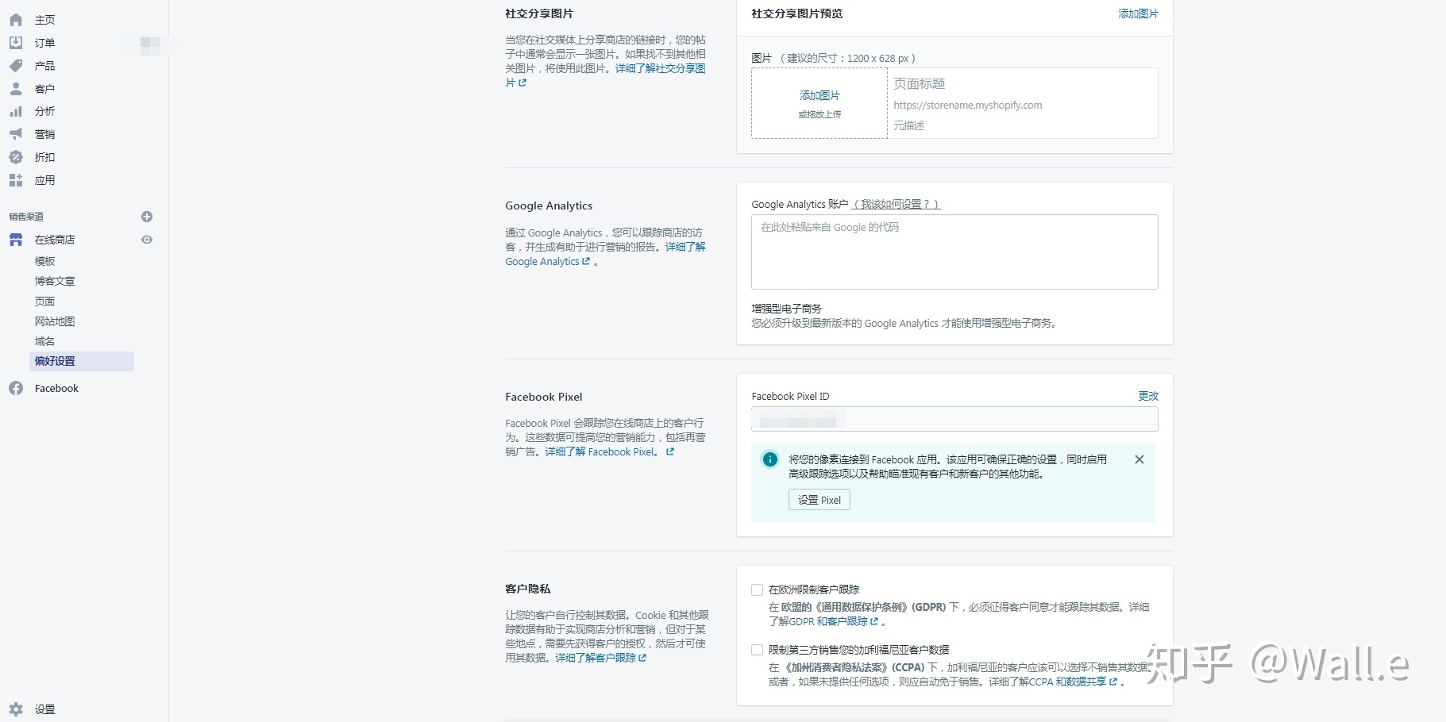
Task: Open 详细了解 Facebook Pixel link
Action: [610, 451]
